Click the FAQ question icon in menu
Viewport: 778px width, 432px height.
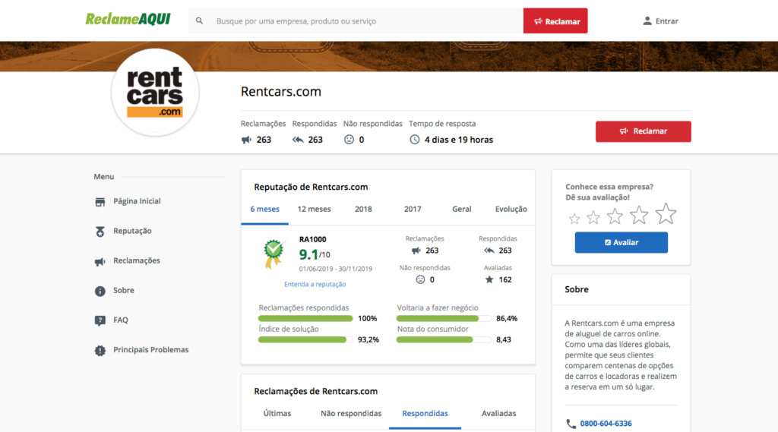(100, 321)
